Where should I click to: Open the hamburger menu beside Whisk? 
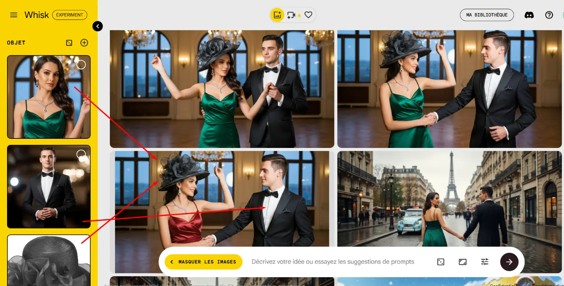14,15
